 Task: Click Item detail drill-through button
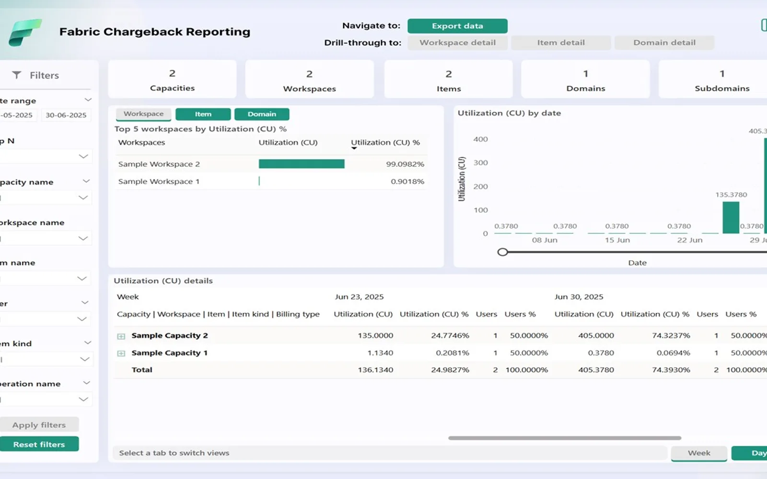[x=561, y=43]
